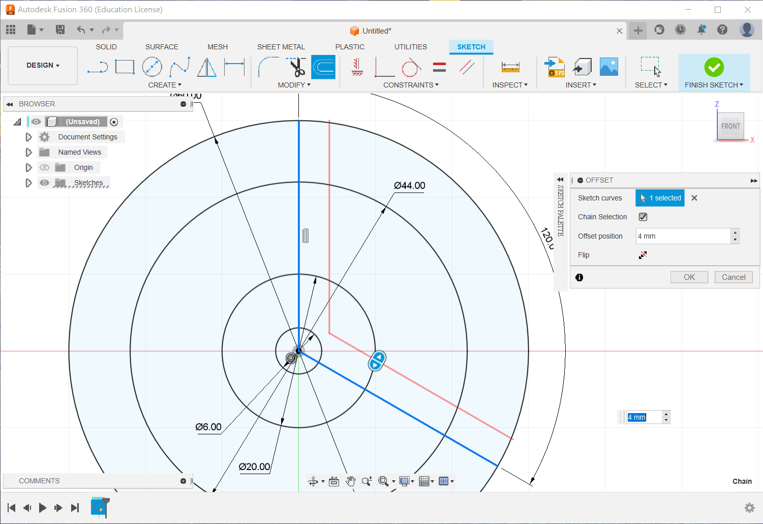
Task: Click the Insert SVG icon
Action: 555,67
